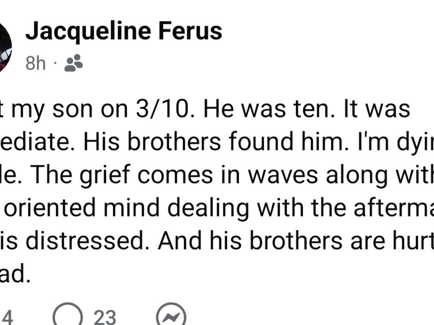The image size is (434, 325).
Task: Tap the Messenger send icon
Action: (x=171, y=316)
